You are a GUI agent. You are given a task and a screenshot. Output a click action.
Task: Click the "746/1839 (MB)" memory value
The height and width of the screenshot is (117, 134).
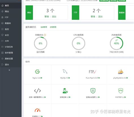click(116, 52)
